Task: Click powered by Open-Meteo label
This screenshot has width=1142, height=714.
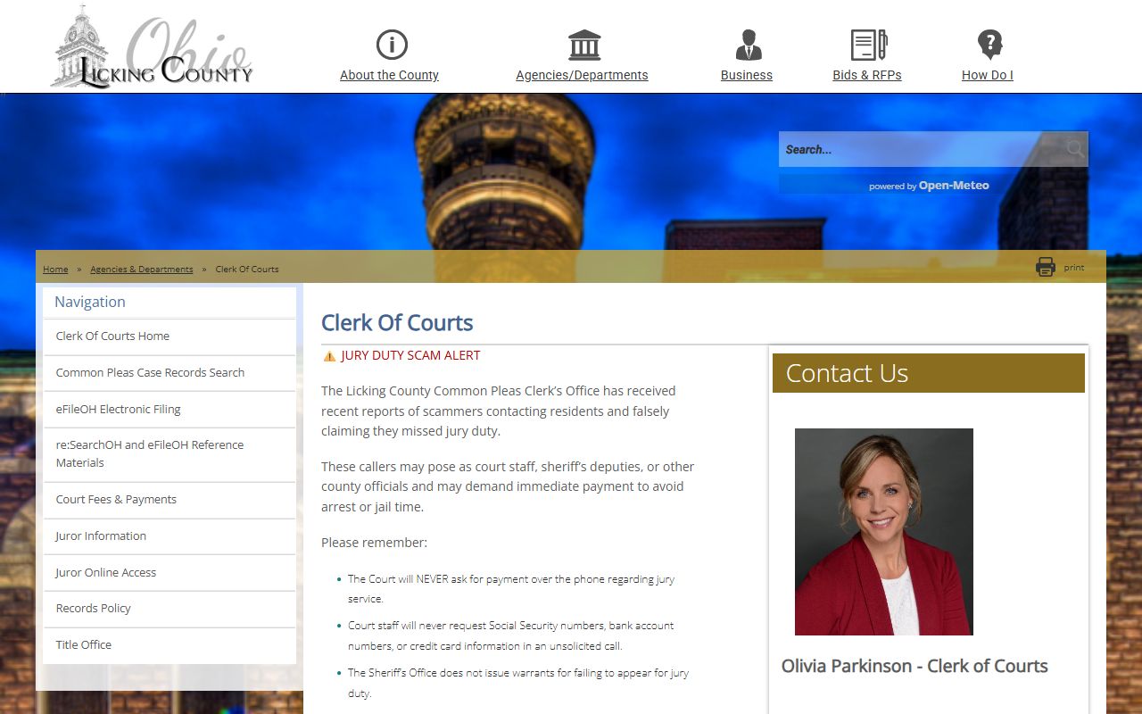Action: coord(929,186)
